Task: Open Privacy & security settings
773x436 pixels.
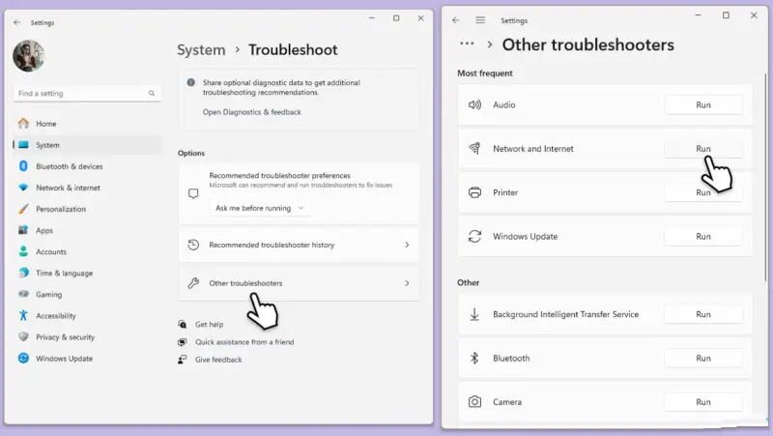Action: [x=87, y=336]
